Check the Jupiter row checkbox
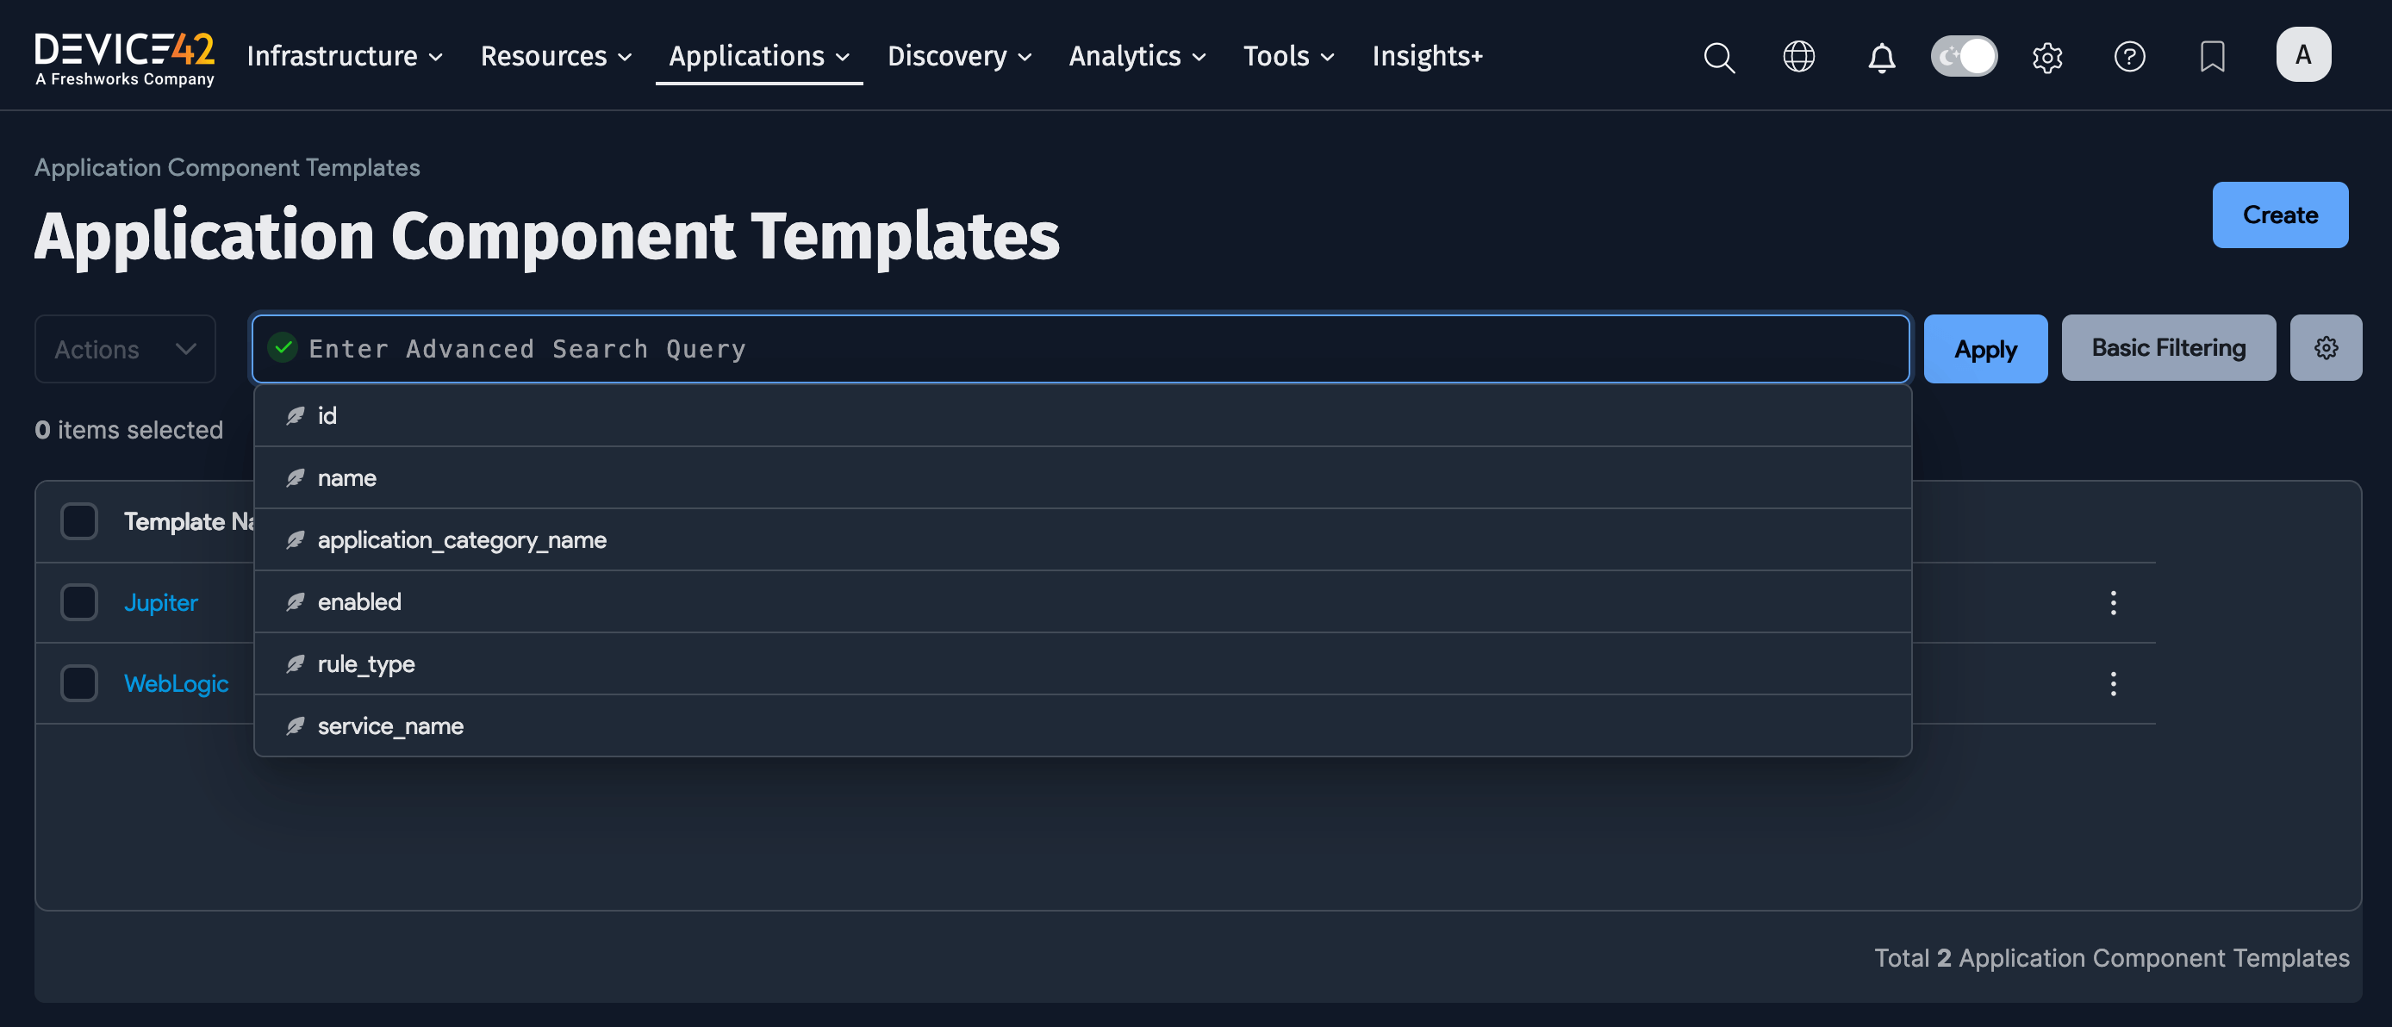The image size is (2392, 1027). pos(79,602)
